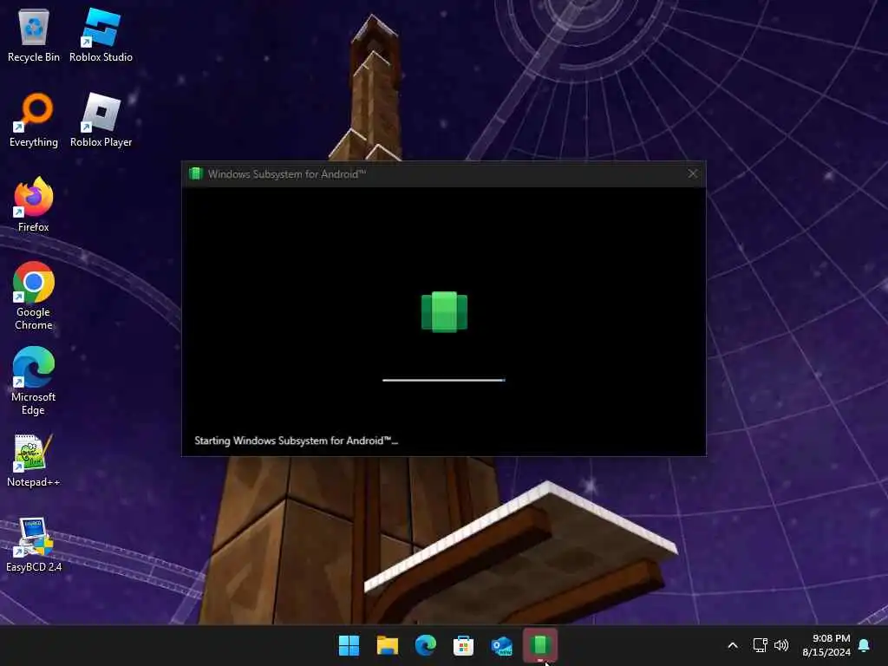Open network status tray icon

760,645
